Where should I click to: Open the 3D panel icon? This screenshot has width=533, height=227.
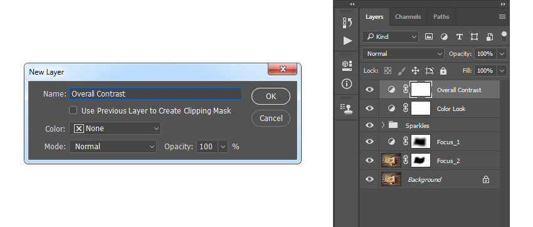tap(347, 66)
